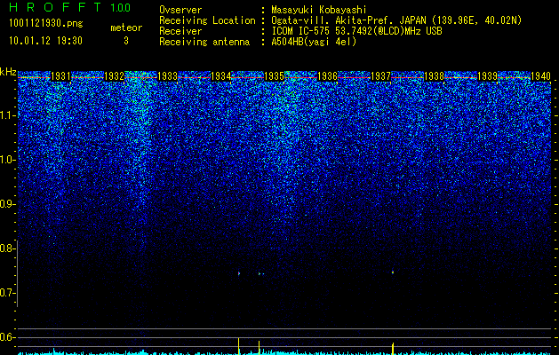Select the ICOM IC-575 53.7492 MHz USB text

(x=356, y=31)
